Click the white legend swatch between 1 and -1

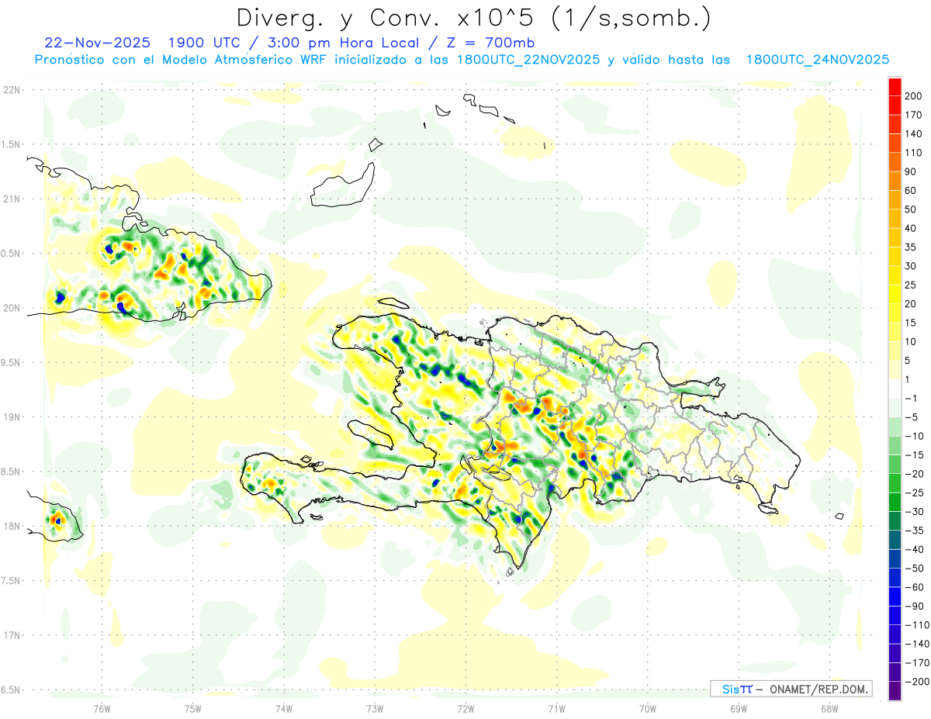(895, 389)
